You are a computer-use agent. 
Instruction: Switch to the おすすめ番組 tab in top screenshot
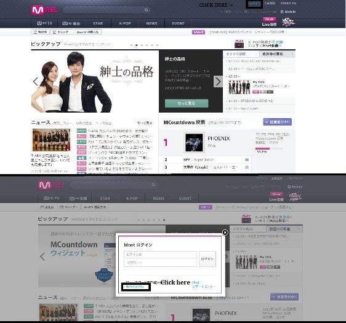pyautogui.click(x=241, y=54)
